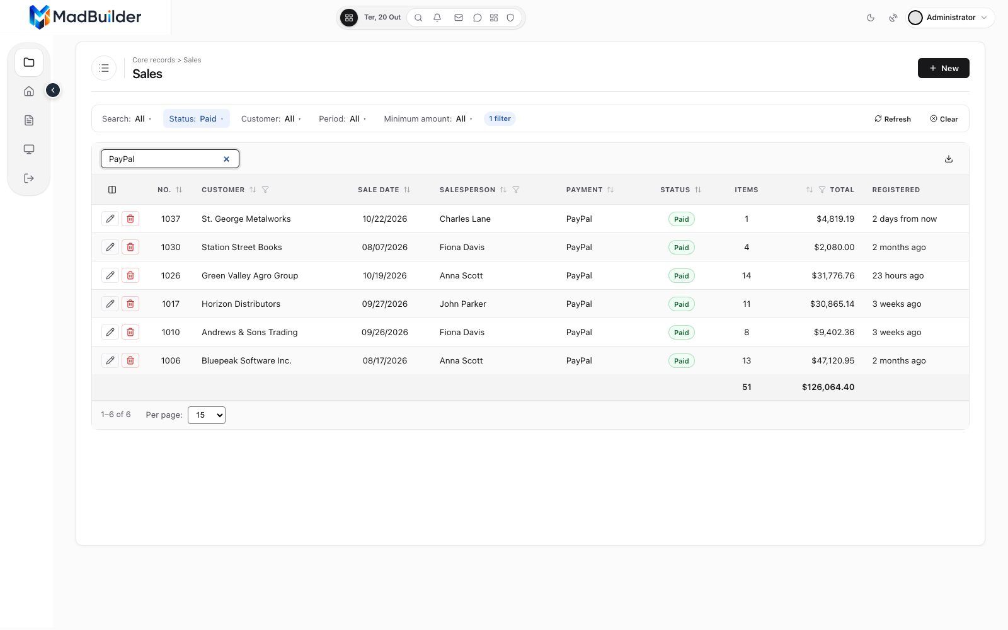
Task: Open the per page dropdown showing 15
Action: tap(207, 415)
